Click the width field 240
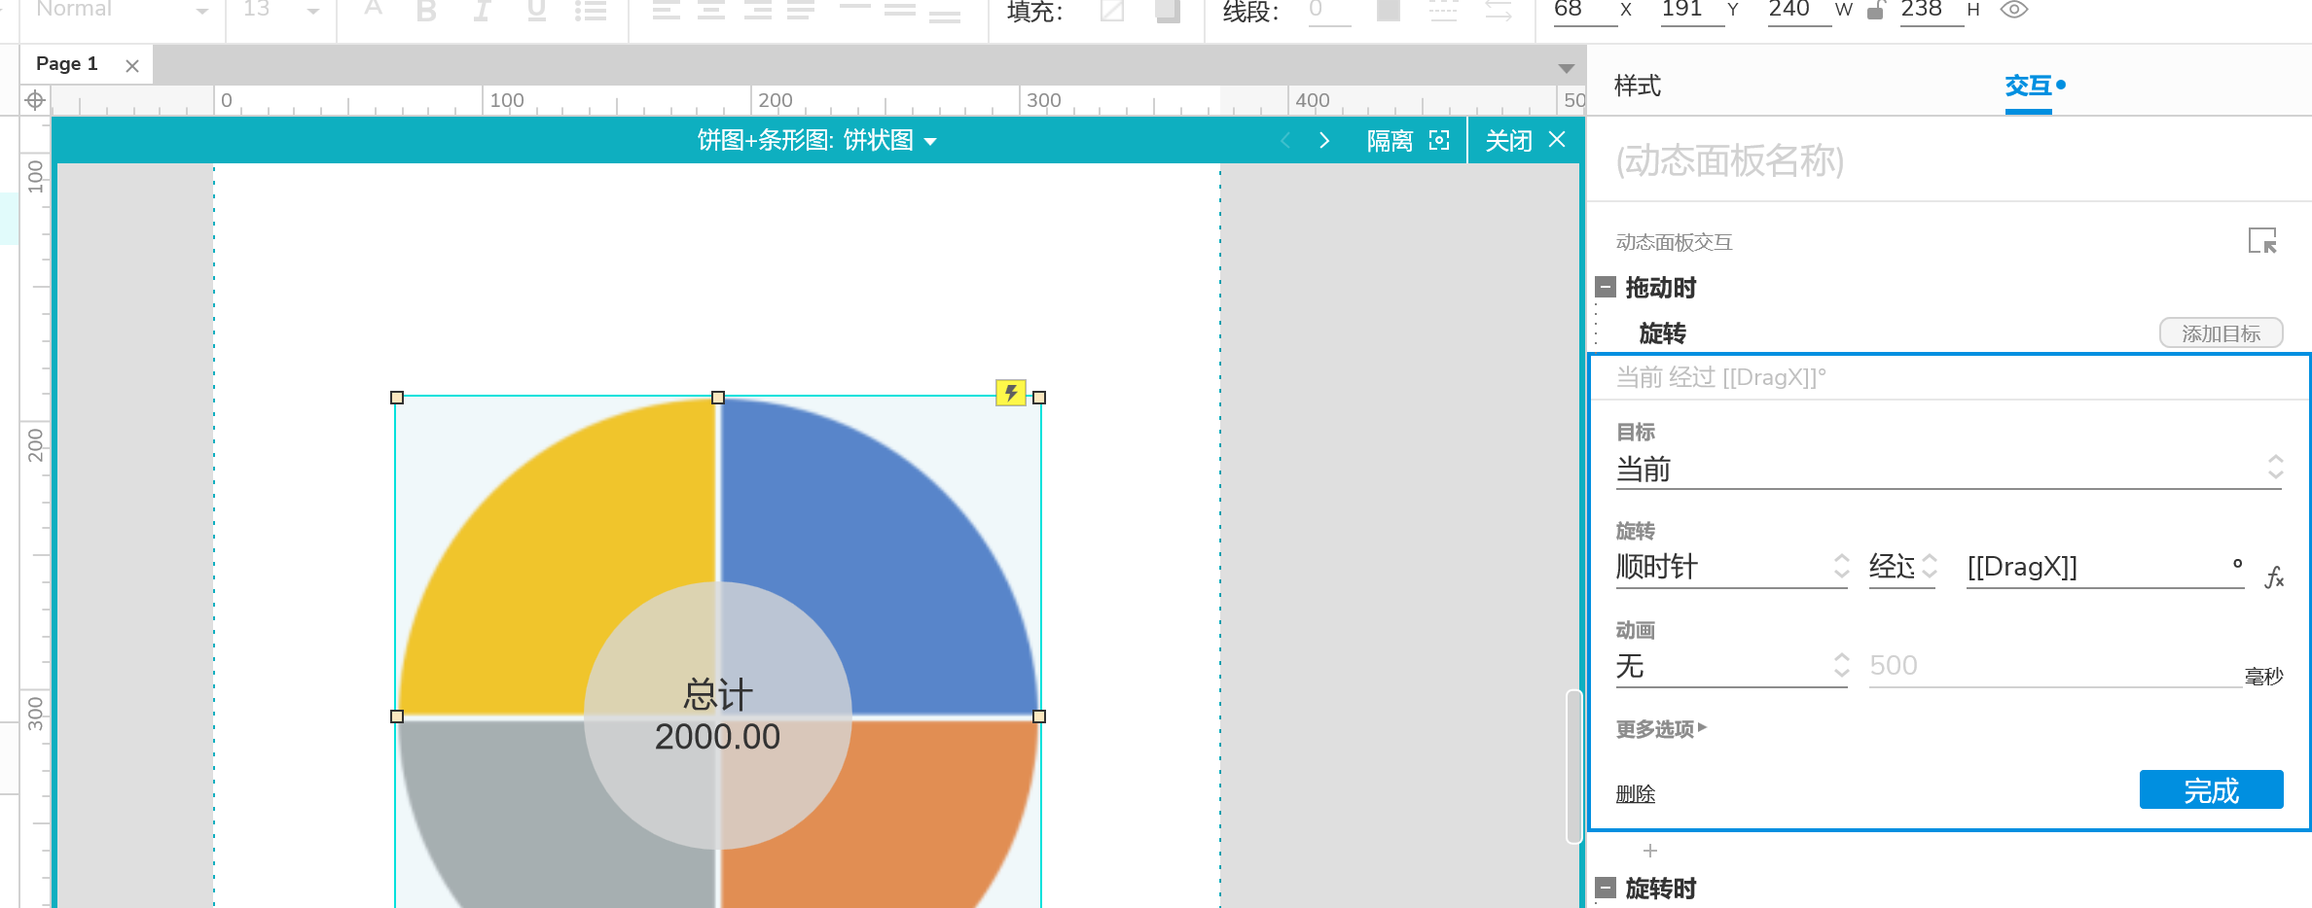 click(1799, 11)
